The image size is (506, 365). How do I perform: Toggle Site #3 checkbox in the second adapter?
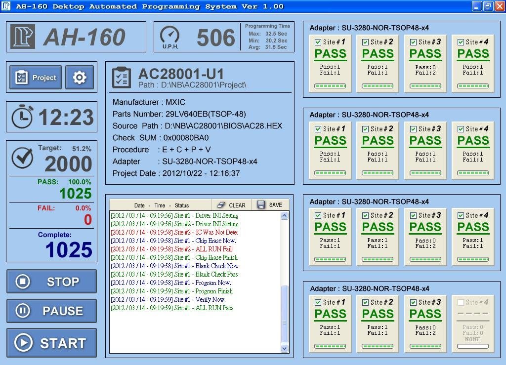point(414,129)
